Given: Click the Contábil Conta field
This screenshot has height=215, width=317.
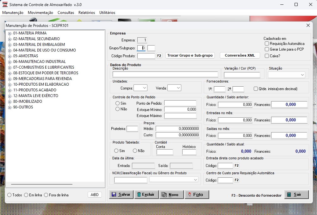Looking at the screenshot, I should point(165,152).
